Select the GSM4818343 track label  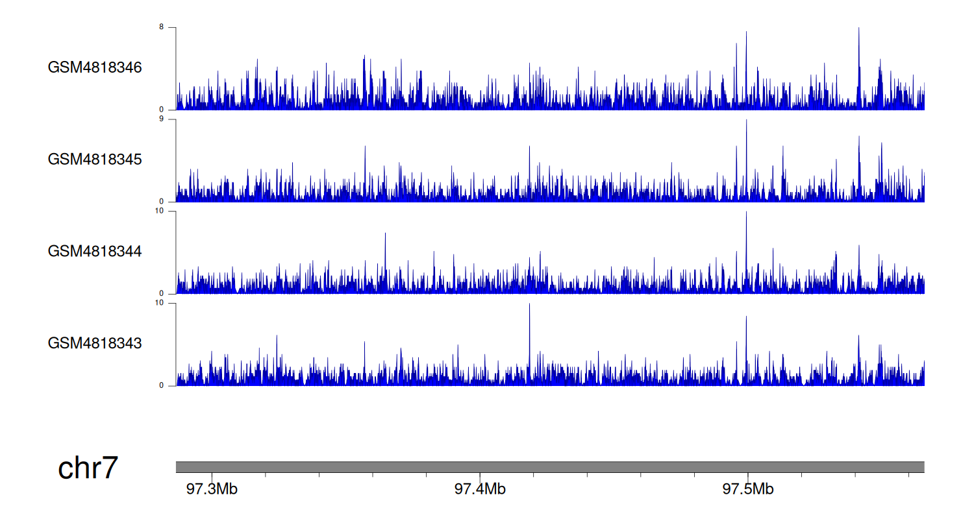[x=95, y=343]
